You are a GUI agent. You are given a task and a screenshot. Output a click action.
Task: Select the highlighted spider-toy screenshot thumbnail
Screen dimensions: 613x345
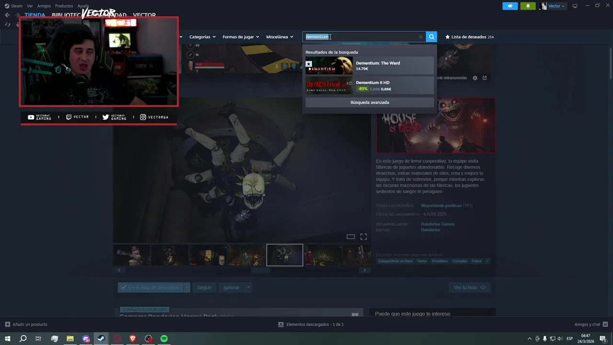[284, 255]
